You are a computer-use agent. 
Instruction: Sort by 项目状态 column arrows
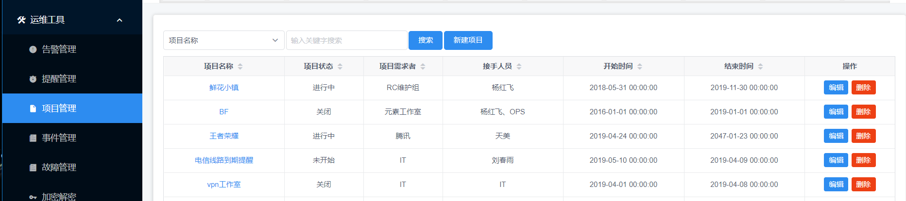click(340, 66)
